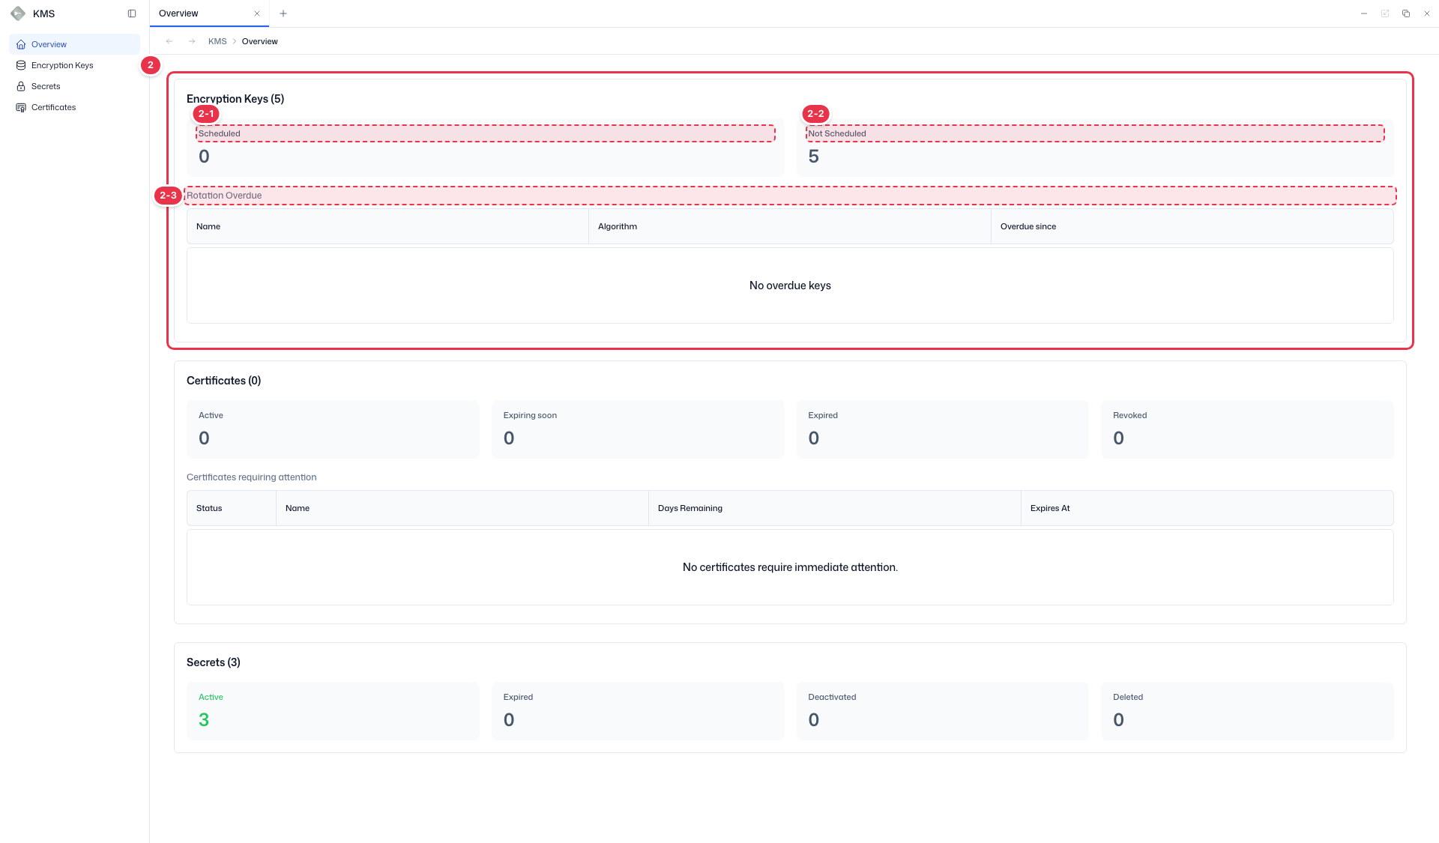Click the Secrets lock icon
Screen dimensions: 1439x843
[21, 86]
